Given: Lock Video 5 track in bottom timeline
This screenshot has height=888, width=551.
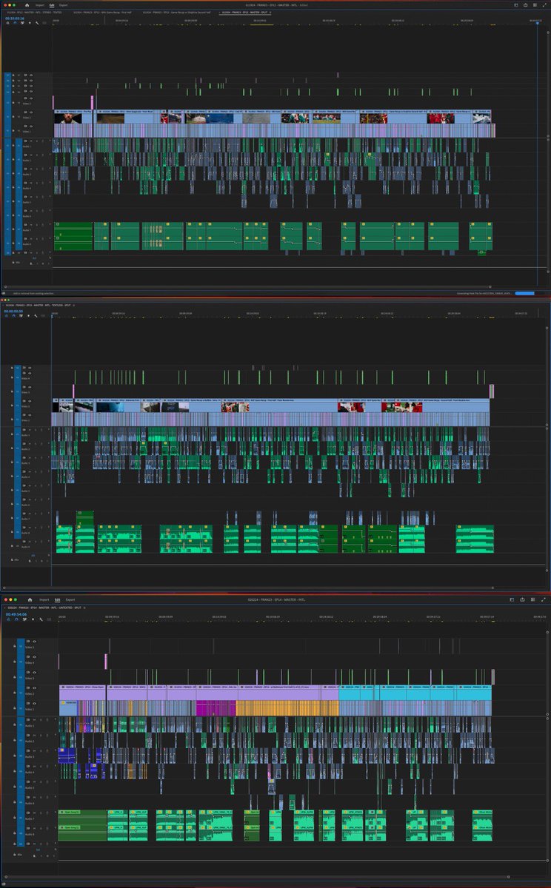Looking at the screenshot, I should (14, 646).
